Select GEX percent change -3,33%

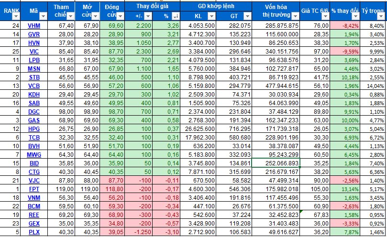pyautogui.click(x=345, y=224)
